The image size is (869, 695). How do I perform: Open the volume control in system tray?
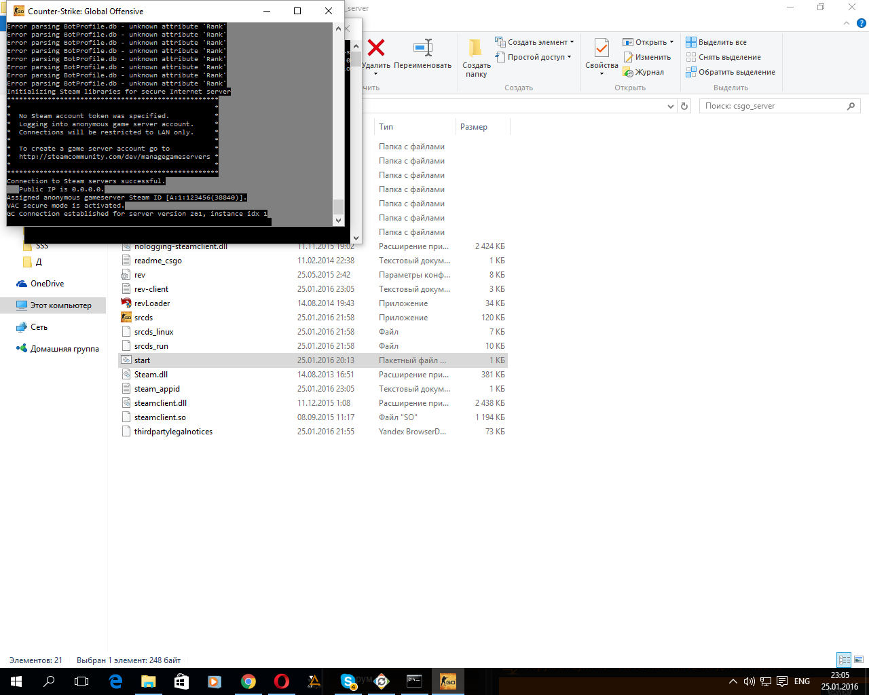pos(749,681)
